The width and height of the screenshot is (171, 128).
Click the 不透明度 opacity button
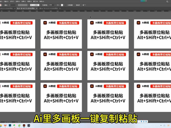pos(45,5)
